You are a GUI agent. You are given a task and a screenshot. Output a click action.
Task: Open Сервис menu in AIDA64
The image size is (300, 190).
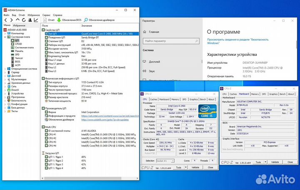[46, 15]
